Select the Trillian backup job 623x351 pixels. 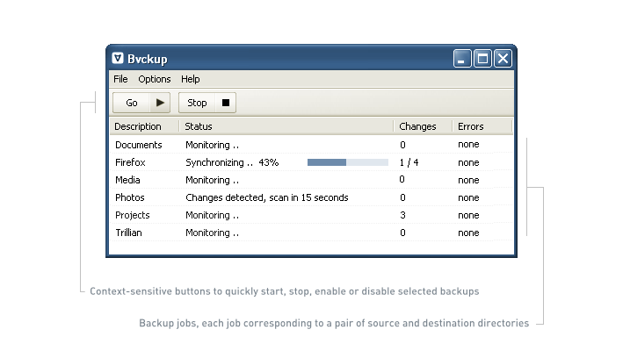coord(128,233)
